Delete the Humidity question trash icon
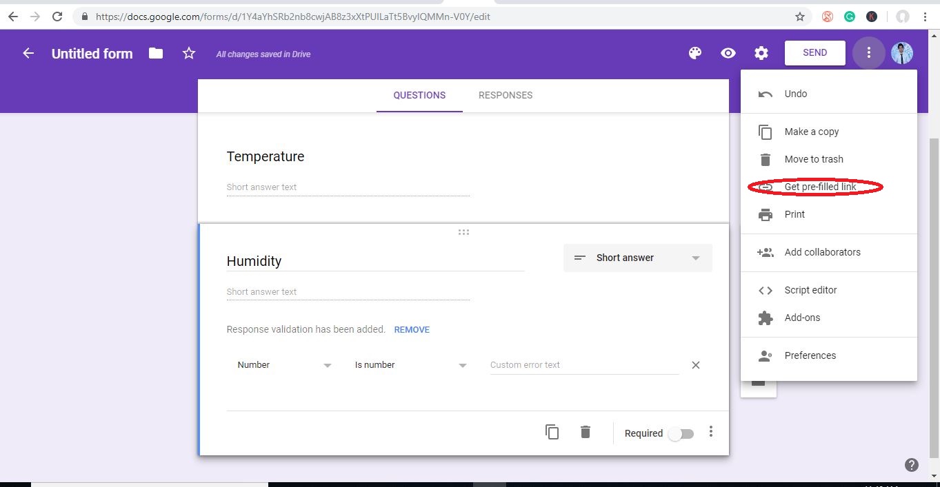 [586, 432]
